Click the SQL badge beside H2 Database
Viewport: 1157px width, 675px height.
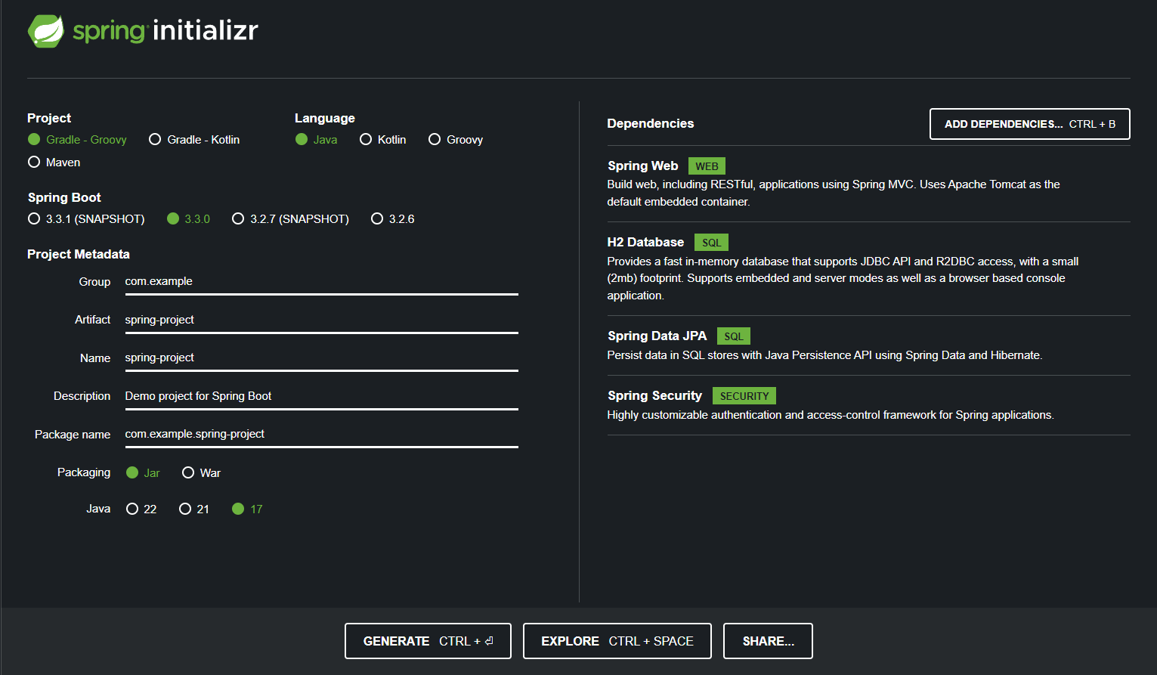pyautogui.click(x=711, y=243)
